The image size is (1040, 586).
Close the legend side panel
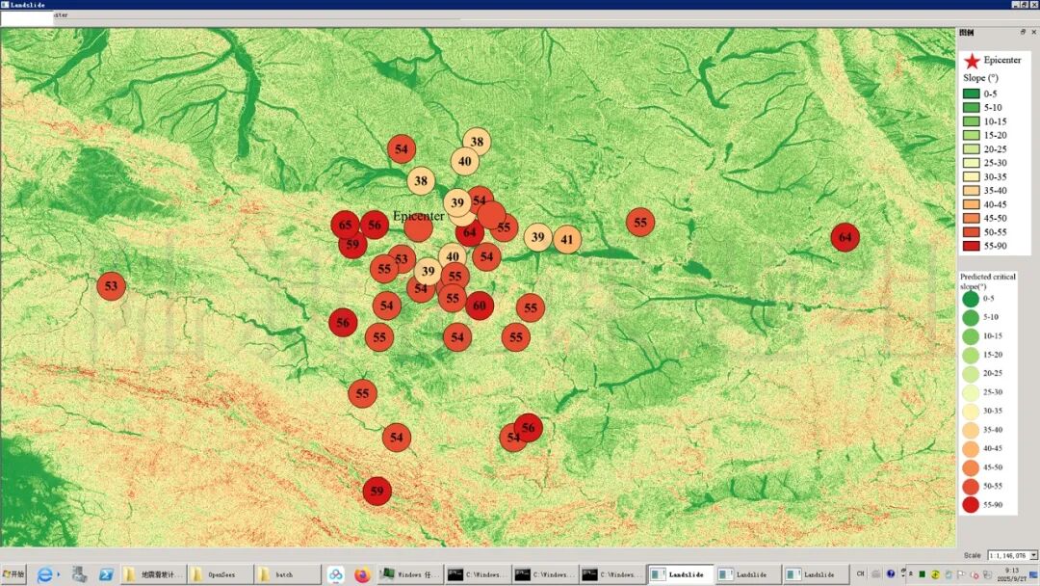click(1032, 32)
